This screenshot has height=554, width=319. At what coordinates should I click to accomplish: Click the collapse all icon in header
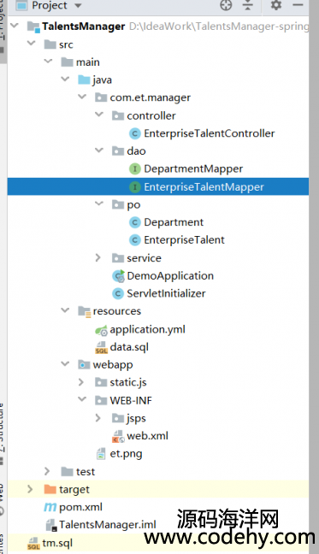[x=248, y=5]
